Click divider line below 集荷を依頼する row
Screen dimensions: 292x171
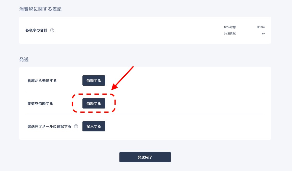(145, 115)
